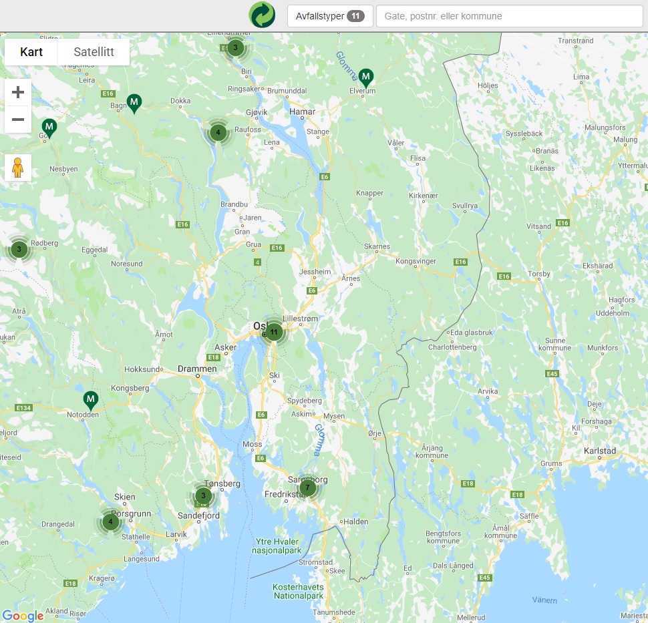
Task: Open the cluster of 4 near Raufoss
Action: click(x=218, y=132)
